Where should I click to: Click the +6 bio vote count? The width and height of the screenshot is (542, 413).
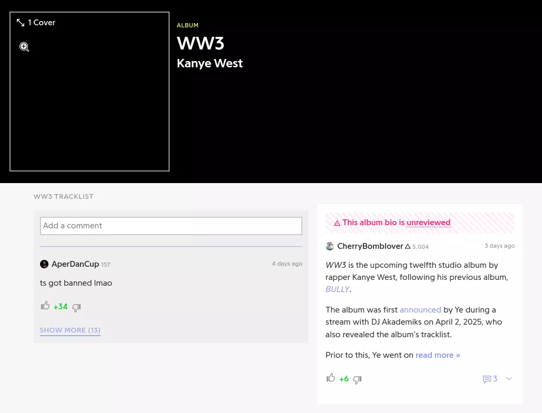point(344,379)
